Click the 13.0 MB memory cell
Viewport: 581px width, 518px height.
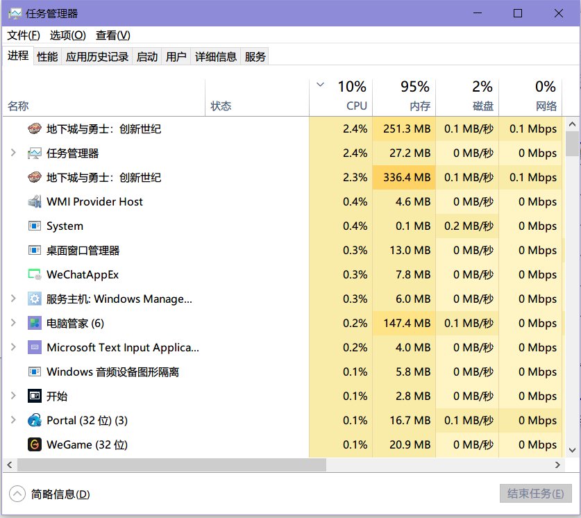click(404, 251)
